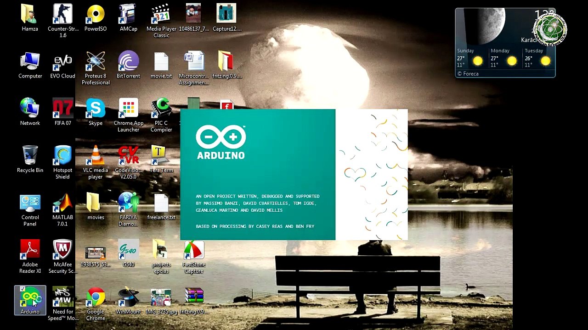588x330 pixels.
Task: Click the Arduino splash screen
Action: pos(294,175)
